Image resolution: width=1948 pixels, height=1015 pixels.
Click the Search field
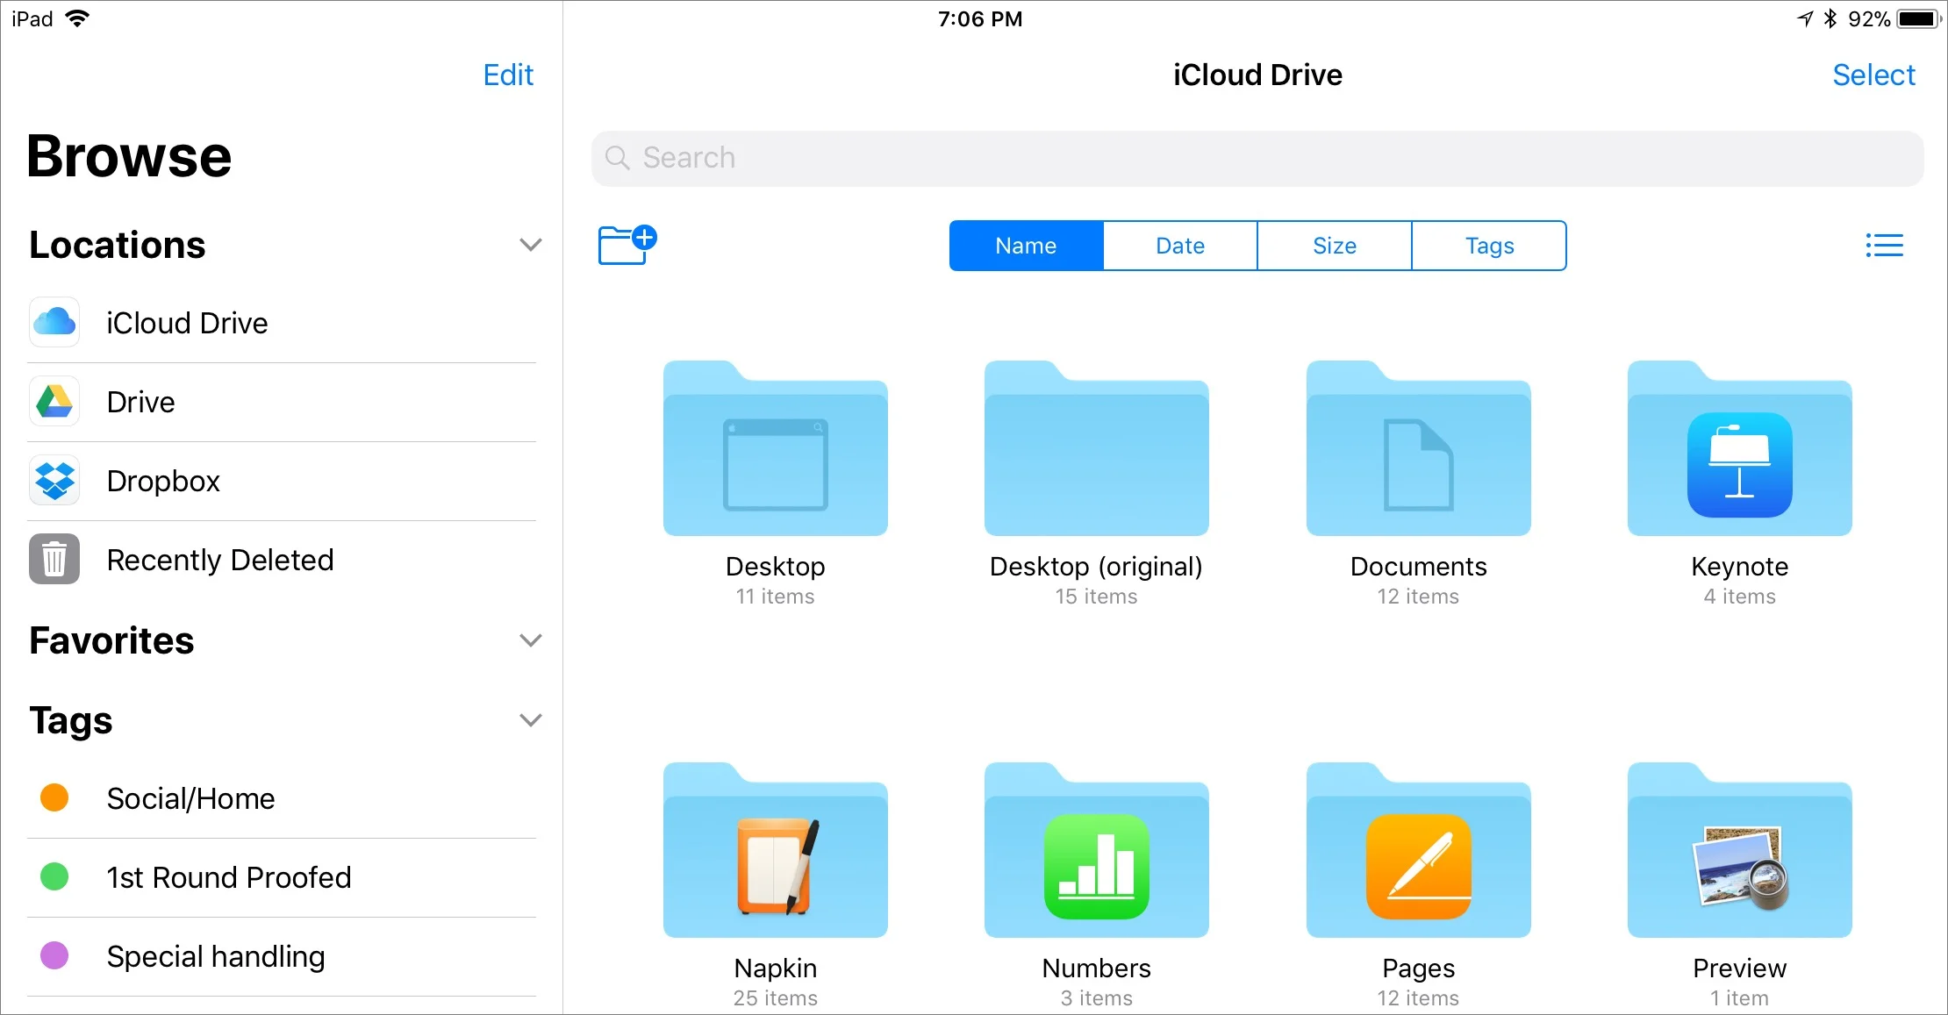(1257, 158)
